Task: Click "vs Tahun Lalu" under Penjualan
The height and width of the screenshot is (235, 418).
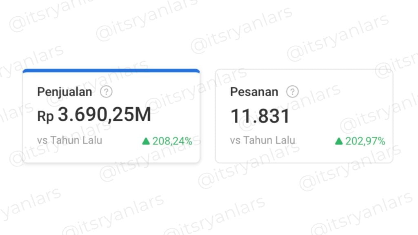Action: pyautogui.click(x=69, y=140)
